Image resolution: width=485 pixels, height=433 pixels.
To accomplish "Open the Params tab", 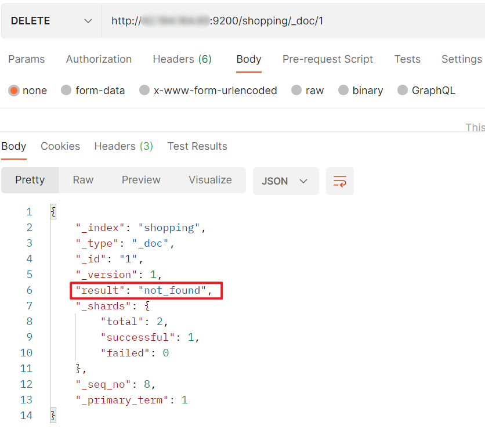I will click(27, 59).
